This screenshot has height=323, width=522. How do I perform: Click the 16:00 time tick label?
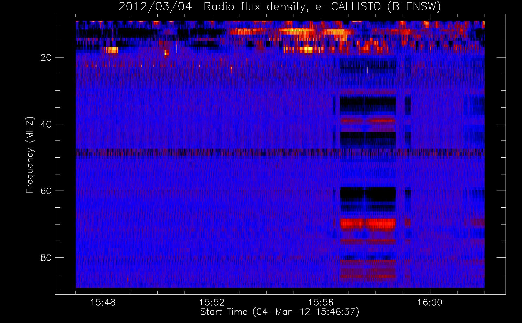430,303
